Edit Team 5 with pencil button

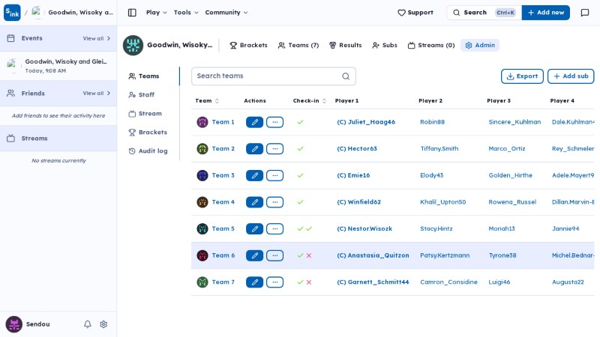pyautogui.click(x=254, y=228)
